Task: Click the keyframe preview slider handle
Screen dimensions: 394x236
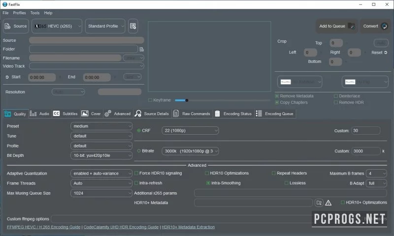Action: click(x=187, y=100)
